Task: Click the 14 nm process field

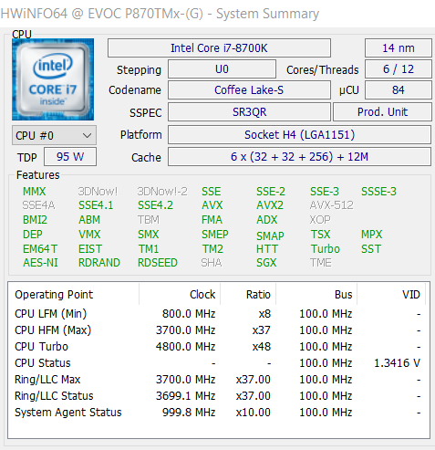Action: (399, 48)
